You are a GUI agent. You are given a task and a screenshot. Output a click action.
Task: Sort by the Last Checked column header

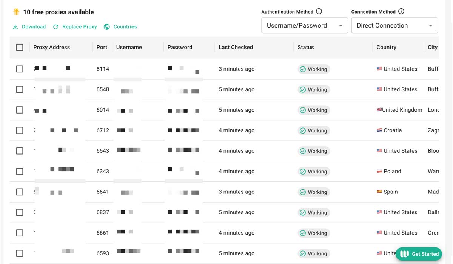[236, 47]
